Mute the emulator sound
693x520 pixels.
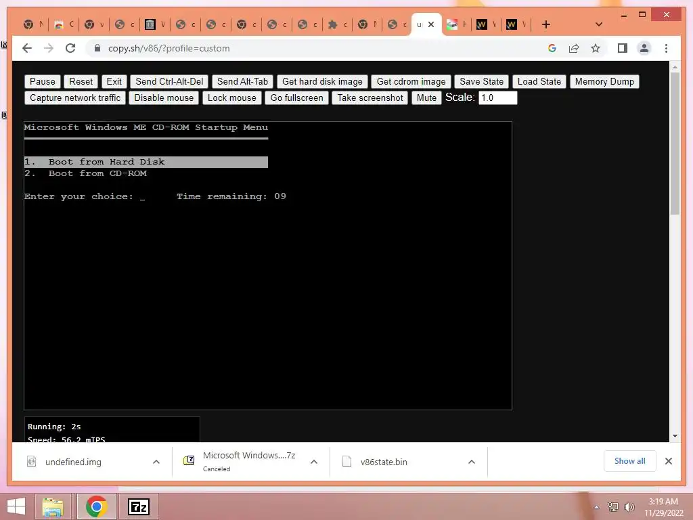point(426,97)
